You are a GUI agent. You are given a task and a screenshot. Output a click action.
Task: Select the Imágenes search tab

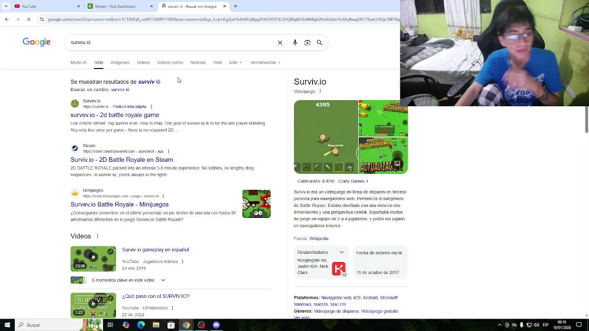120,63
